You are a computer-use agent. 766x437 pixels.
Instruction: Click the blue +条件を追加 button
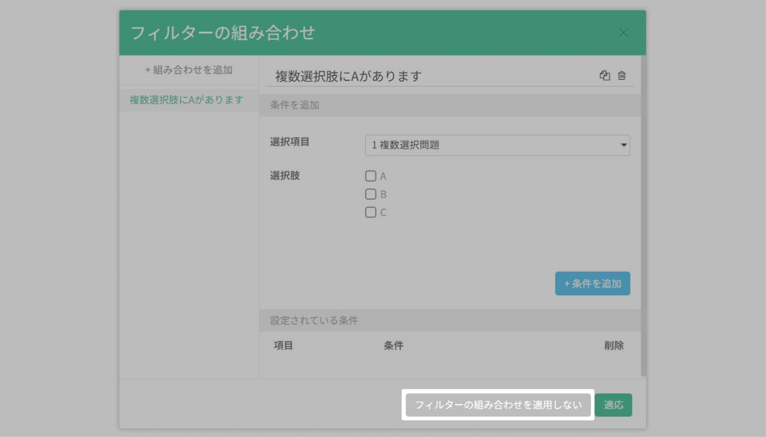click(x=593, y=283)
